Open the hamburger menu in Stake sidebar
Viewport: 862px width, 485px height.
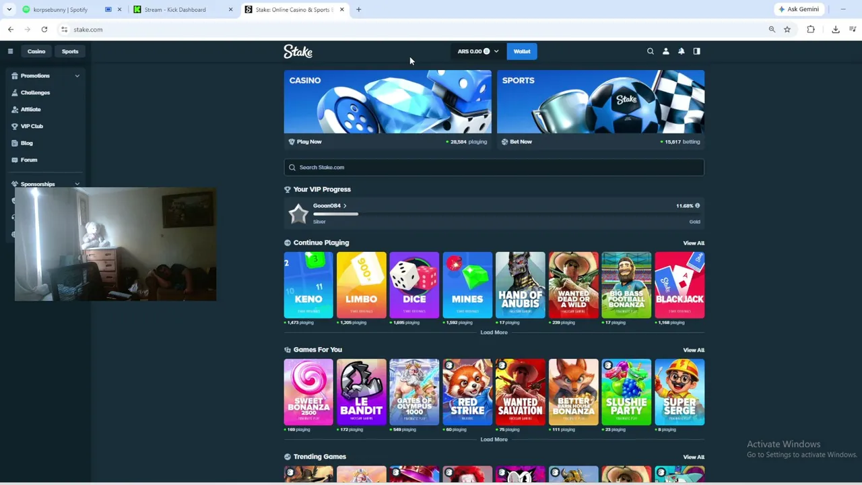[x=10, y=51]
